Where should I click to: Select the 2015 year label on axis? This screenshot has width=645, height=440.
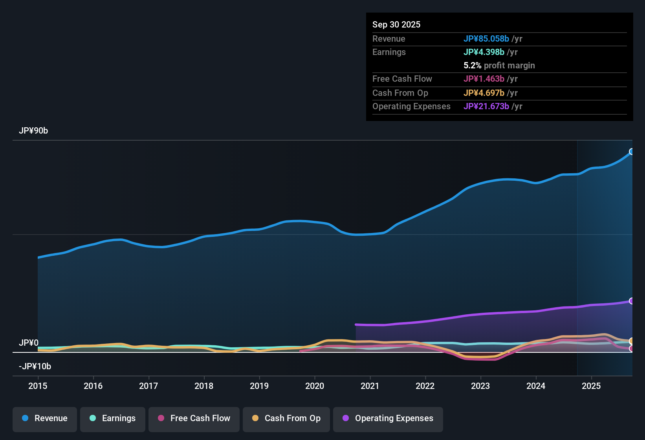[38, 386]
